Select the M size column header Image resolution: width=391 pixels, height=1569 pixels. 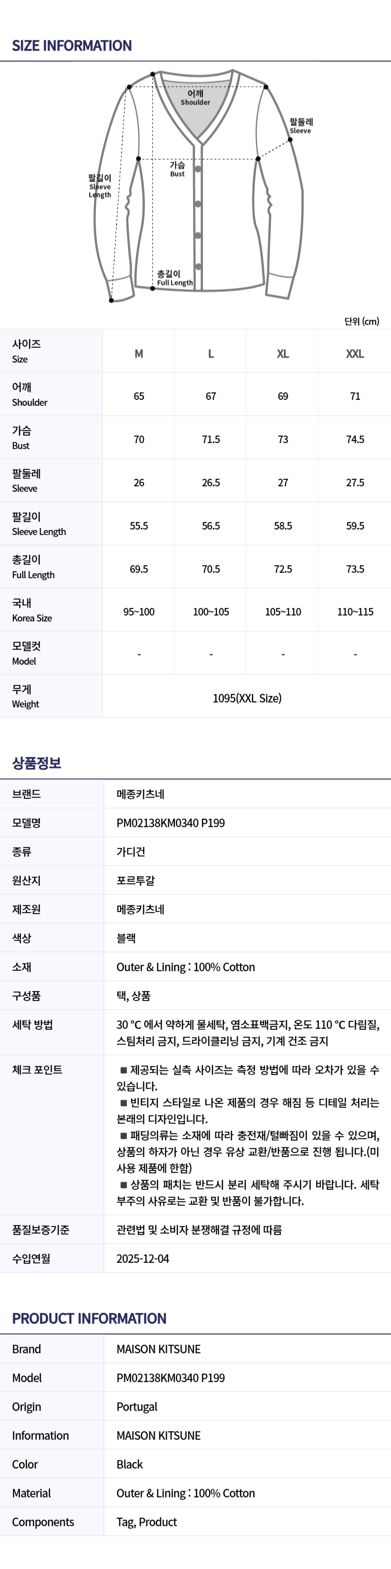[138, 354]
